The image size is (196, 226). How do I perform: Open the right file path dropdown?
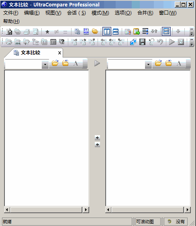tap(148, 64)
